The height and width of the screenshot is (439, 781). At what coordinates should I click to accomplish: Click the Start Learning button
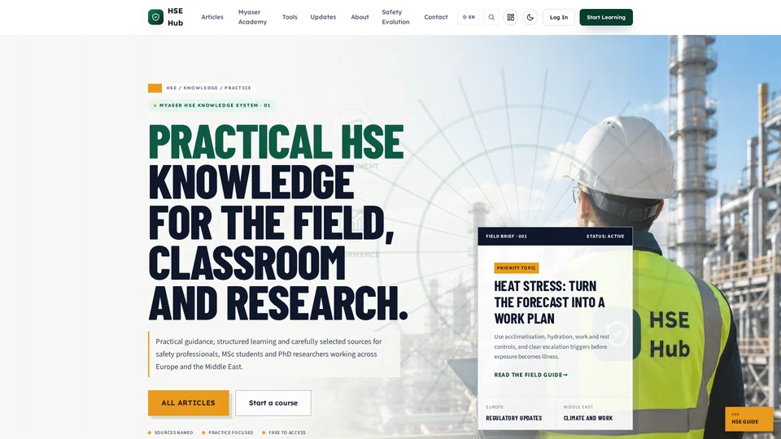(x=605, y=17)
